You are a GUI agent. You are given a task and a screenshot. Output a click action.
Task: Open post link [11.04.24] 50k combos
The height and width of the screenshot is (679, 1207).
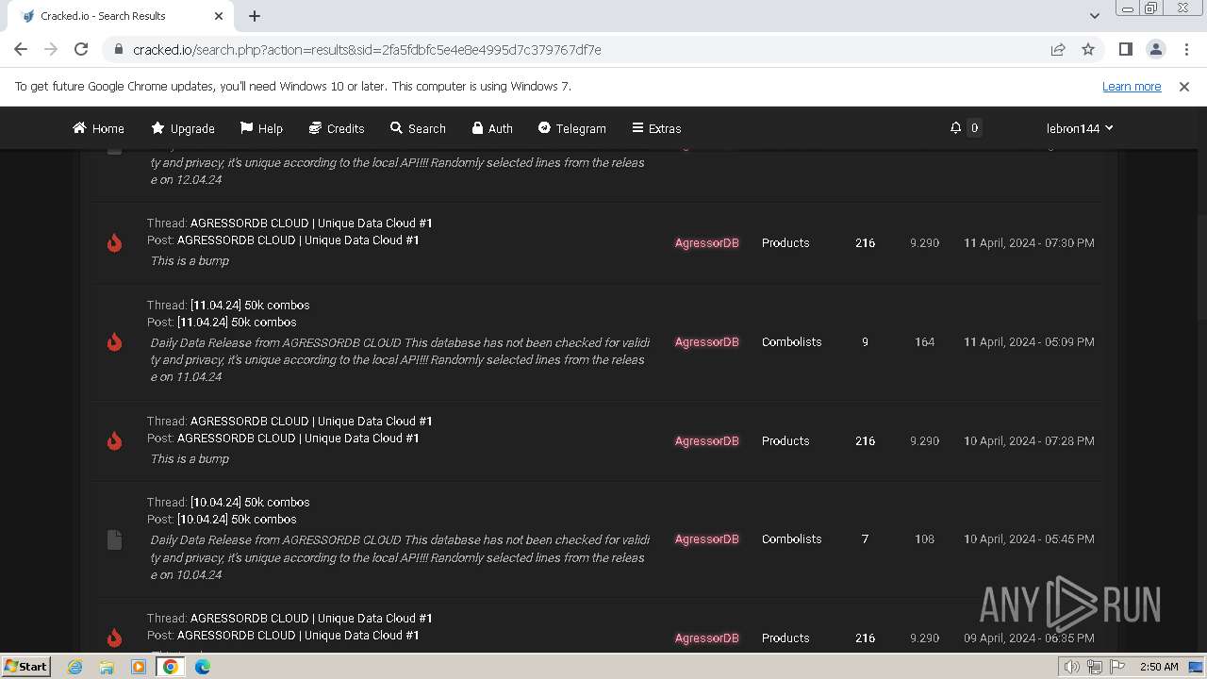coord(237,323)
